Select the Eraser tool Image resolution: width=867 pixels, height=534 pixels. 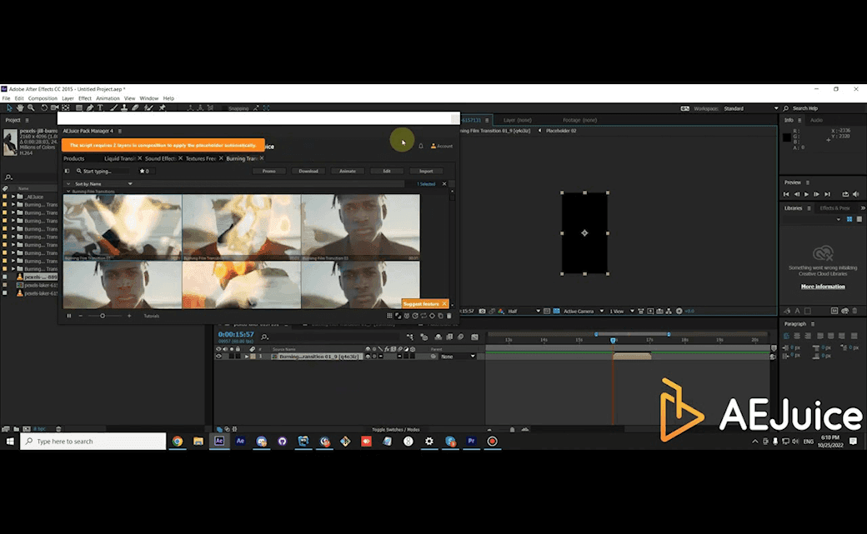click(135, 107)
